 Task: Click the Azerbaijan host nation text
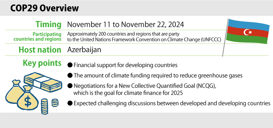pos(84,50)
